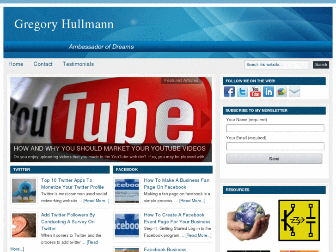Click the blue Twitter bird thumbnail
Image resolution: width=336 pixels, height=252 pixels.
[x=24, y=191]
